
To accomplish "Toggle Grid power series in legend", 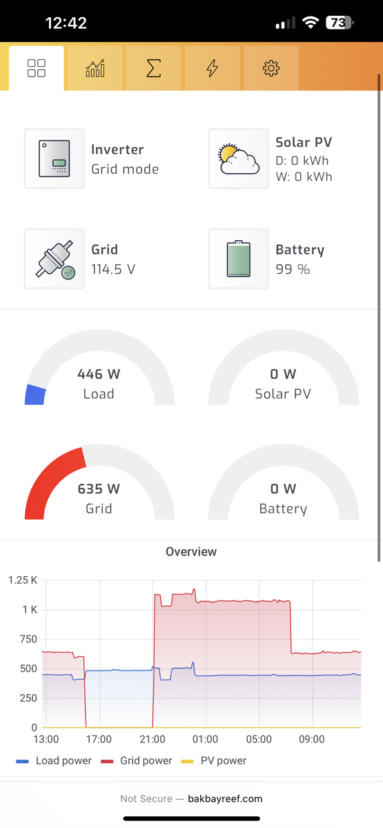I will pos(137,760).
